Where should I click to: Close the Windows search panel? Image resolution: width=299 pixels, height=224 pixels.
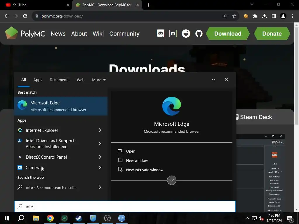[x=227, y=80]
